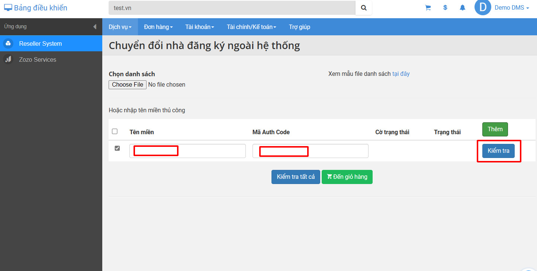Expand the Demo DMS user dropdown

point(512,8)
